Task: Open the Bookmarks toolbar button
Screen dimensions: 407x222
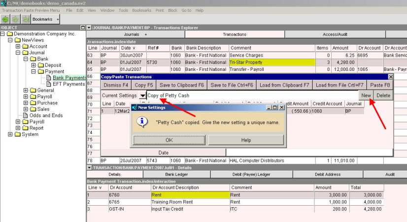Action: coord(43,19)
